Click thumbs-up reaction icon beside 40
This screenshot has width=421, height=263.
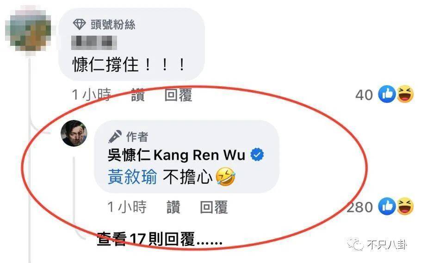387,94
